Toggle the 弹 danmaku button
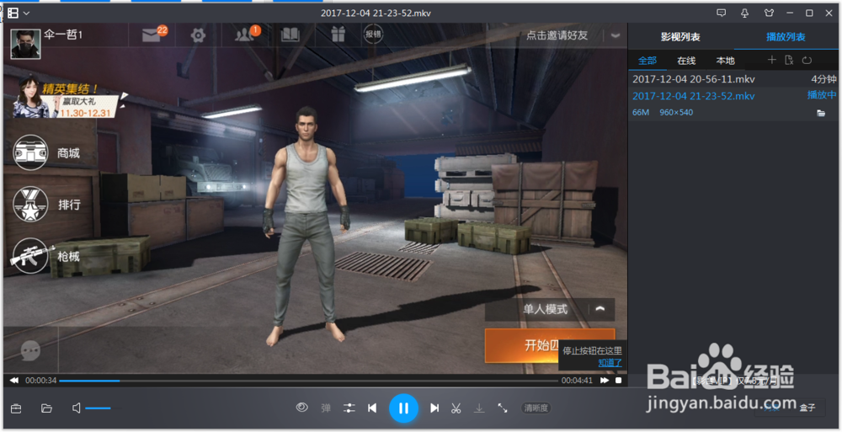Screen dimensions: 842x432 (x=326, y=408)
